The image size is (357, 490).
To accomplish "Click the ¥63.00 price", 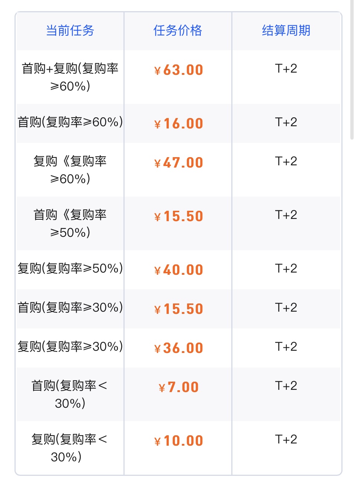I will (x=178, y=70).
